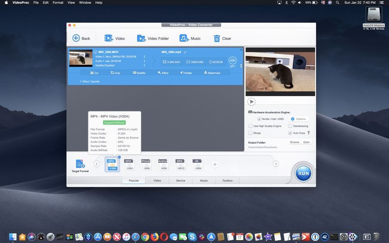Play the video preview
389x243 pixels.
(251, 102)
